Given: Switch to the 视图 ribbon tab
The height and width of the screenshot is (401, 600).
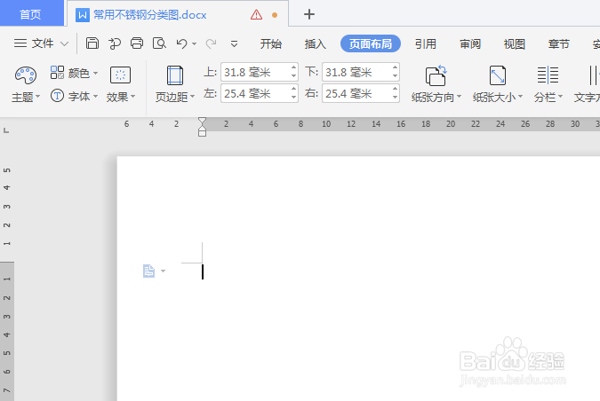Looking at the screenshot, I should (x=515, y=44).
